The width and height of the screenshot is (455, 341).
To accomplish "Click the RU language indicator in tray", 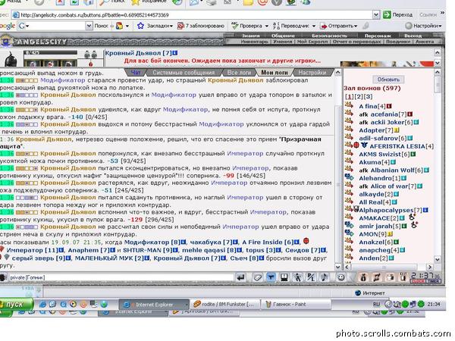I will pyautogui.click(x=376, y=304).
